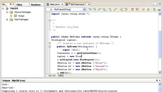
Task: Click the Test Packages folder icon
Action: [x=11, y=19]
